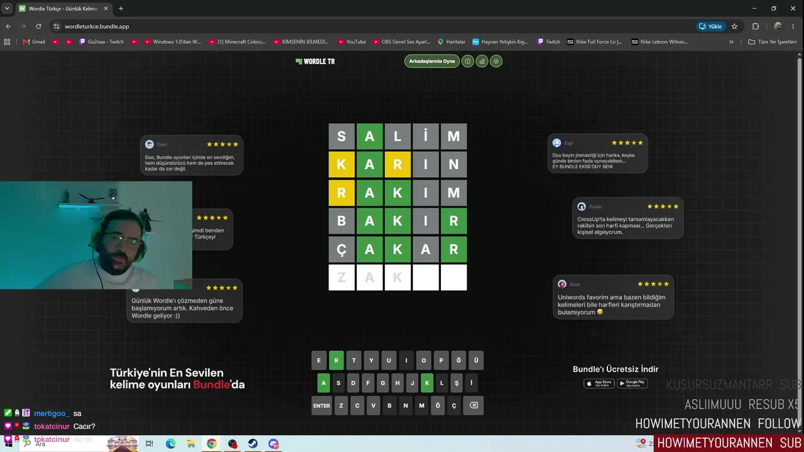Open the apps grid in bookmarks bar
The height and width of the screenshot is (452, 804).
point(8,42)
